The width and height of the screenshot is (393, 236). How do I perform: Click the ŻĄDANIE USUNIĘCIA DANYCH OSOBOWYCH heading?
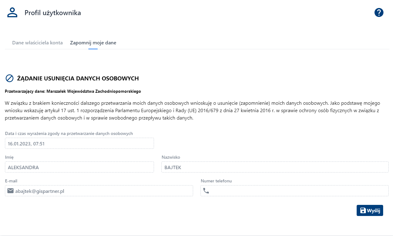point(78,79)
